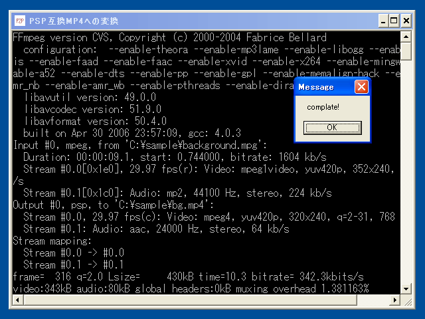Click the window resize grip corner
425x319 pixels.
coord(407,301)
